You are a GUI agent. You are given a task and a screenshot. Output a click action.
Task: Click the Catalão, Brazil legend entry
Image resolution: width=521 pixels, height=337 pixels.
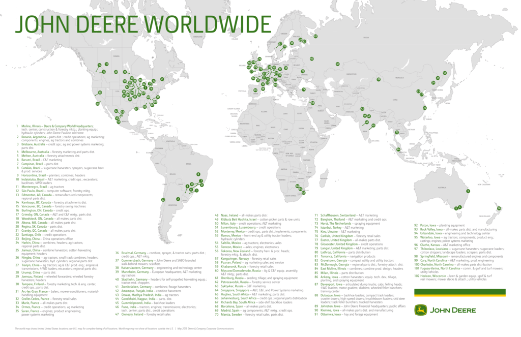[x=60, y=170]
